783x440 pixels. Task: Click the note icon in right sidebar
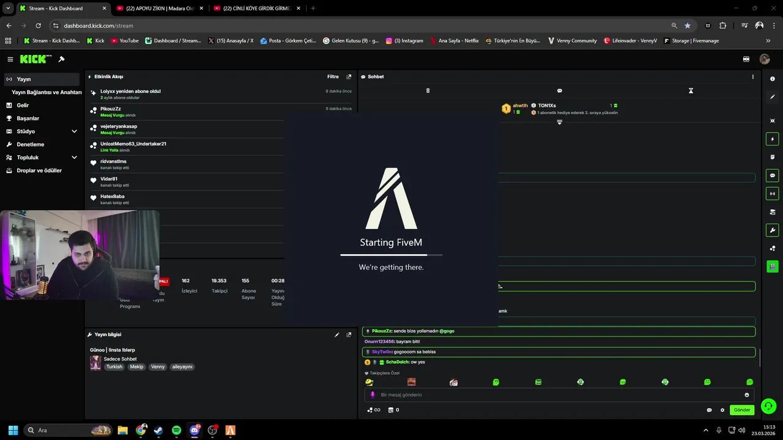click(x=773, y=157)
